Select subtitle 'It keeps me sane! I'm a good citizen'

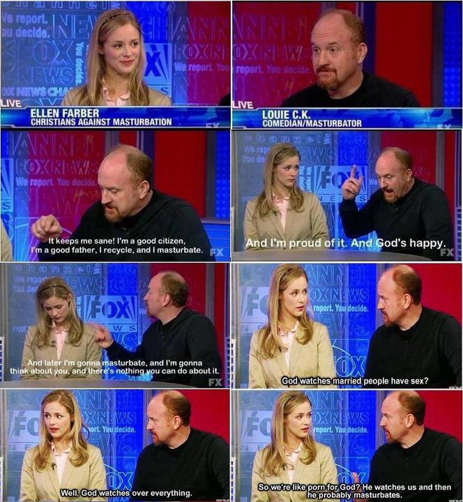pos(117,241)
